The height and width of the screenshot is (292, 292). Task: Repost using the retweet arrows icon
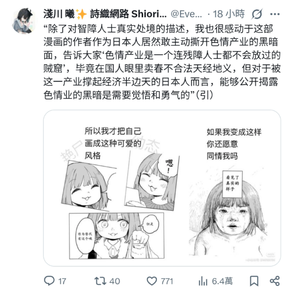tap(100, 281)
